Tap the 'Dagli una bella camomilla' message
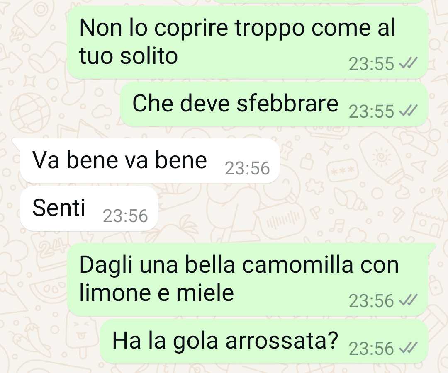 [x=247, y=280]
